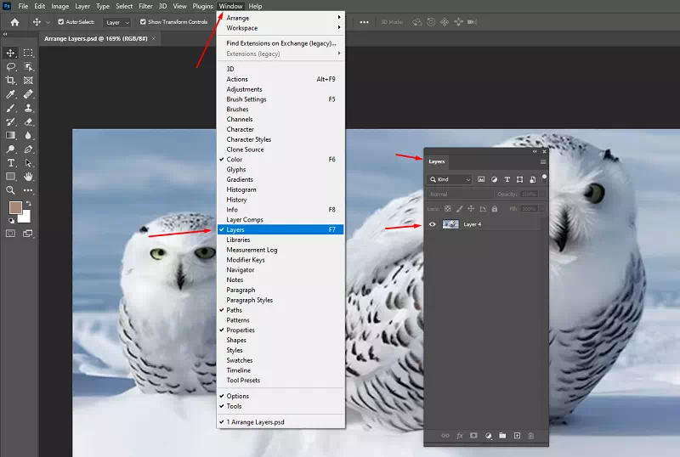Select the Rectangle shape tool
Image resolution: width=680 pixels, height=457 pixels.
[11, 177]
